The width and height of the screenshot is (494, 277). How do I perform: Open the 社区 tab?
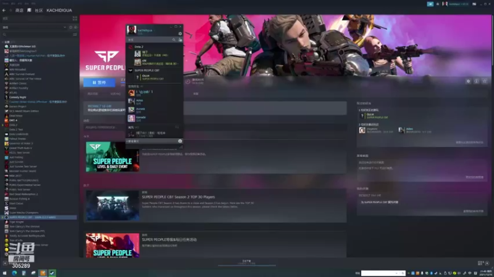(39, 10)
